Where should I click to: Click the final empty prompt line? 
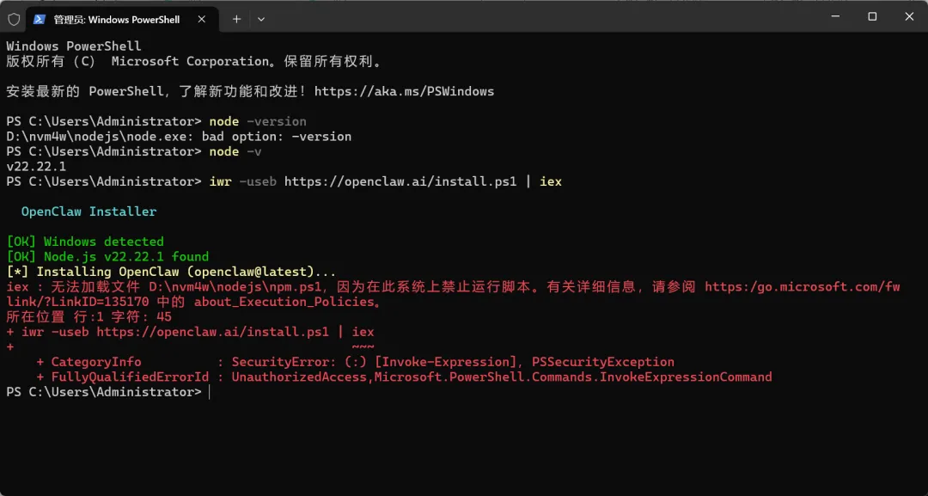click(107, 393)
